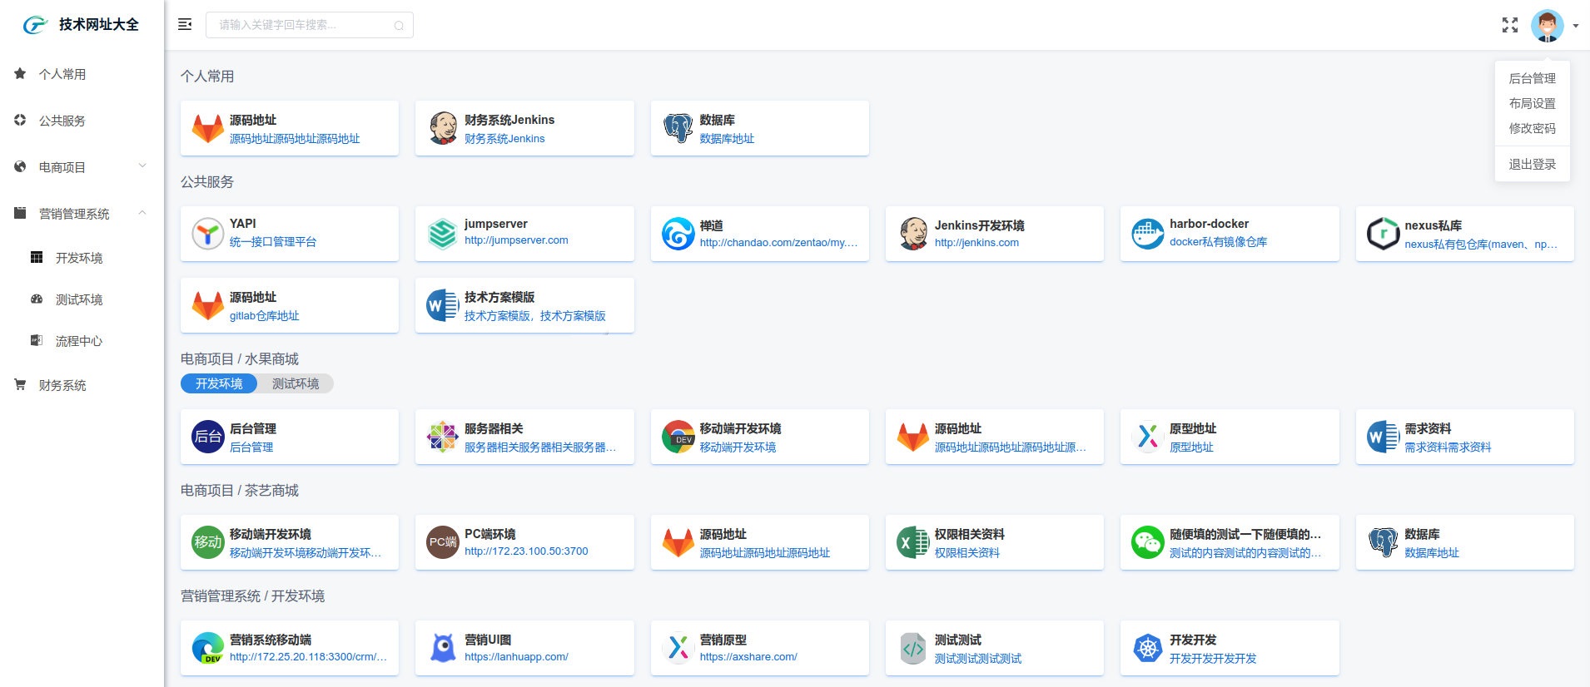Viewport: 1590px width, 687px height.
Task: Click the keyword search input field
Action: [x=304, y=25]
